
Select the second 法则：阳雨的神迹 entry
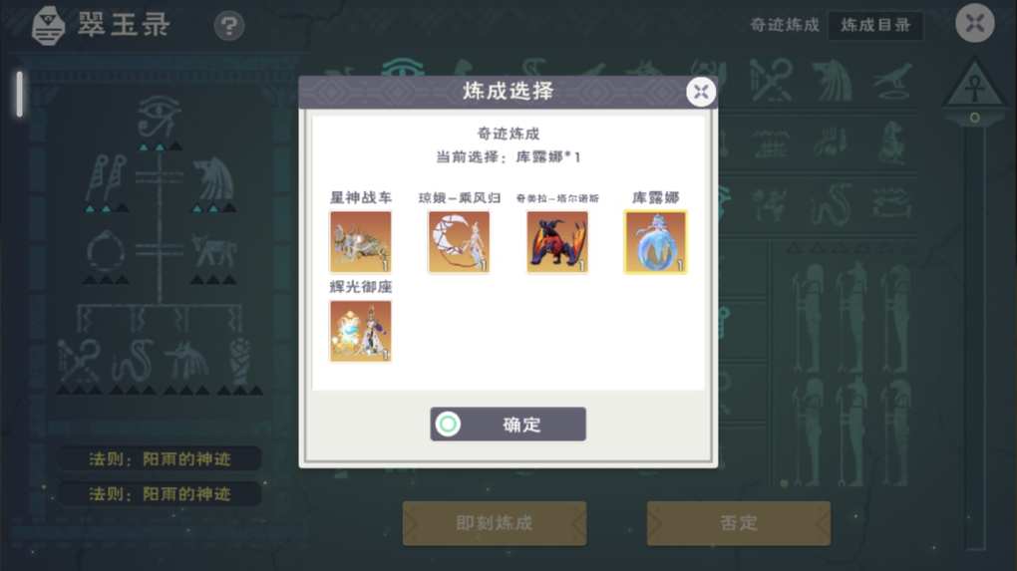click(160, 494)
